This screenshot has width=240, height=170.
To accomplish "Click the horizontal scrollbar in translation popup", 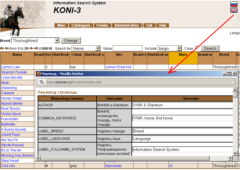I will (x=124, y=158).
